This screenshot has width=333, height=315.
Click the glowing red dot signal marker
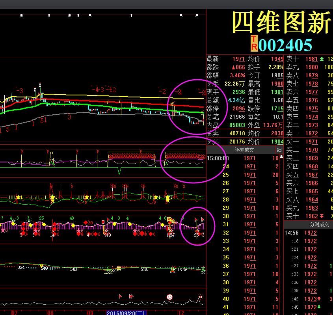[200, 296]
